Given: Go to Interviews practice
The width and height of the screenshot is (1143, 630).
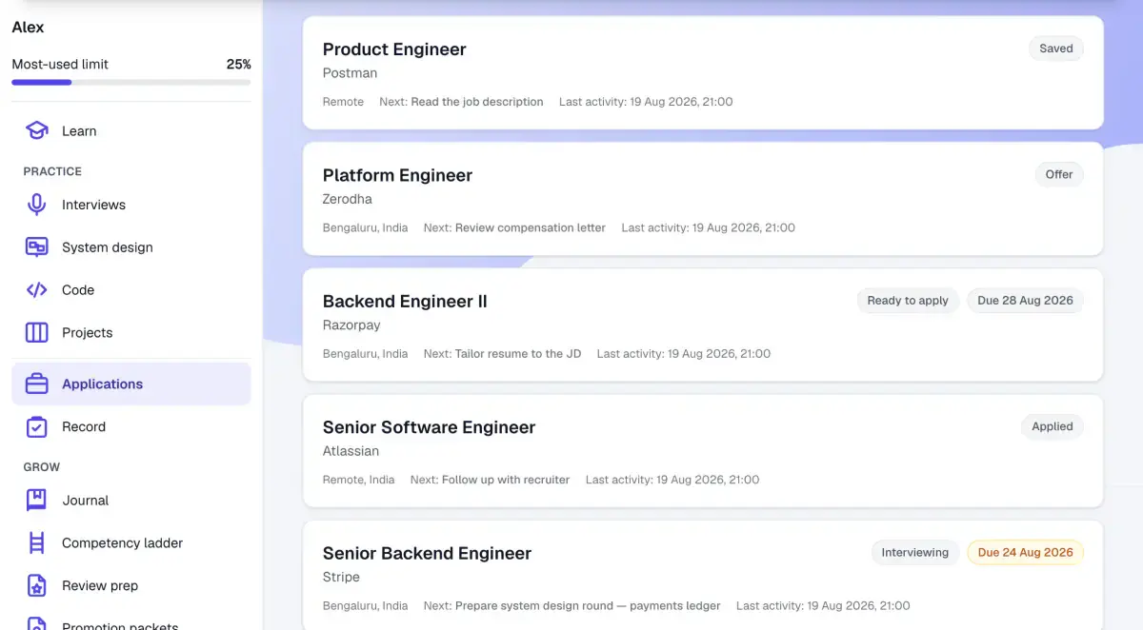Looking at the screenshot, I should point(131,205).
